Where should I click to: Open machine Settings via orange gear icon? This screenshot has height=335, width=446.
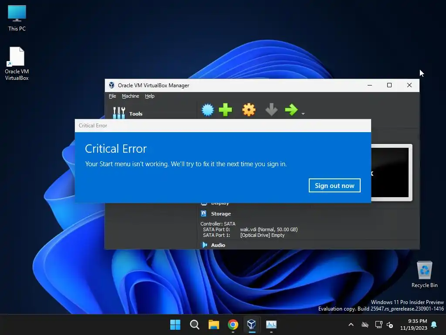click(x=249, y=109)
